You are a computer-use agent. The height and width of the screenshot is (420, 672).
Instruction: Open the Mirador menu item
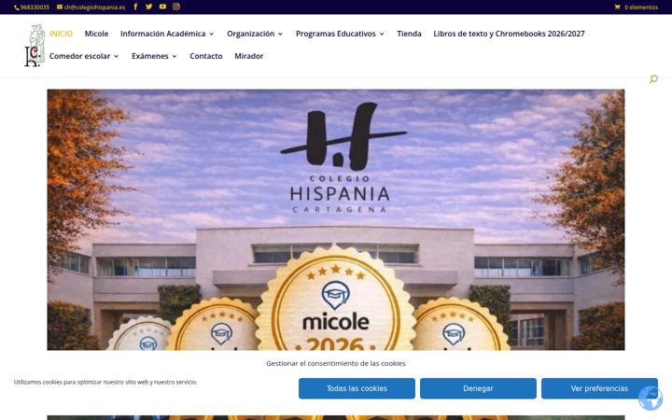pyautogui.click(x=249, y=56)
